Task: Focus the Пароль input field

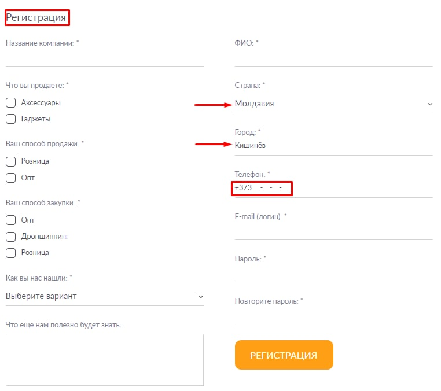Action: (333, 274)
